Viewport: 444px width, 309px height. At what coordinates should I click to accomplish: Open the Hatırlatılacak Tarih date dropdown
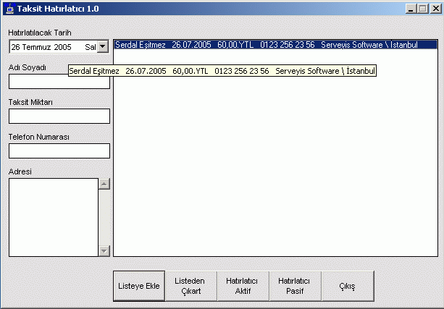click(x=102, y=46)
